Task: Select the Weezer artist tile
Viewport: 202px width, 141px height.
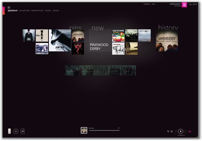Action: (x=100, y=70)
